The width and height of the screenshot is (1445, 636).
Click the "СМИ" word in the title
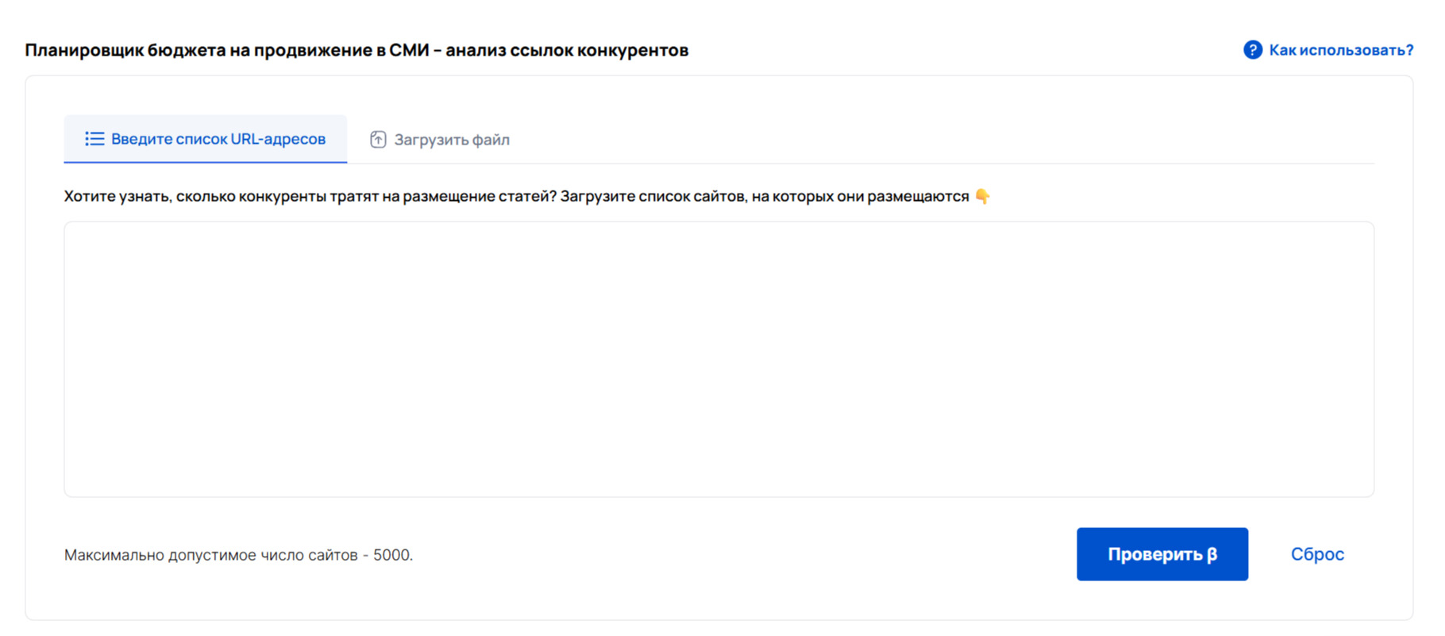[x=408, y=50]
